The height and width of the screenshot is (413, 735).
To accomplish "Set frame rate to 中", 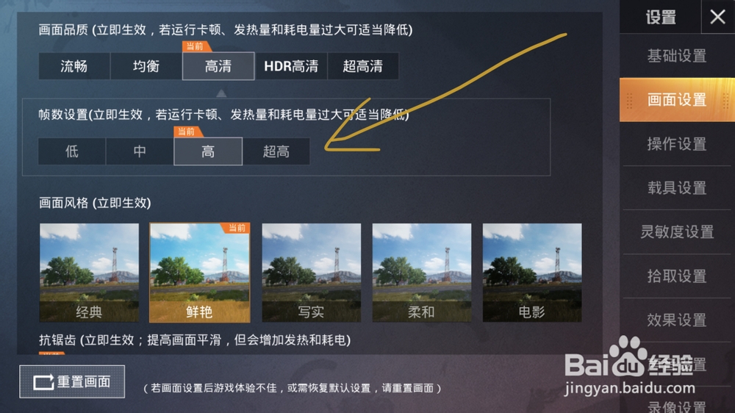I will point(140,151).
